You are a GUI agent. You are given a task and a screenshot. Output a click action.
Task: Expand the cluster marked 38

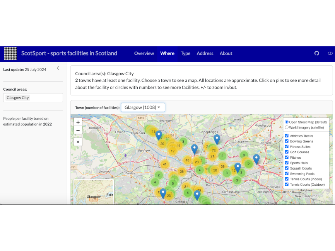tap(222, 166)
